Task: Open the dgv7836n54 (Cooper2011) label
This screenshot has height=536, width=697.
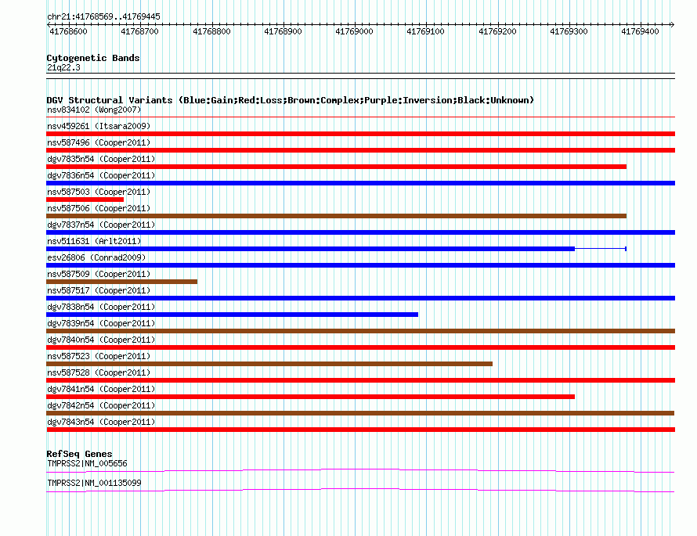Action: (101, 175)
